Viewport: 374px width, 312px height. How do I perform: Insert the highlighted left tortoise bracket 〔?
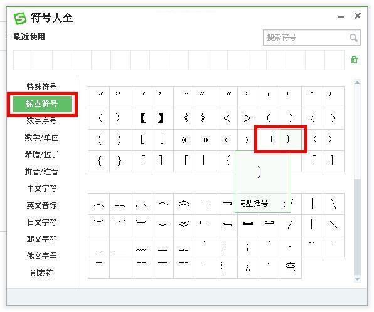click(270, 140)
